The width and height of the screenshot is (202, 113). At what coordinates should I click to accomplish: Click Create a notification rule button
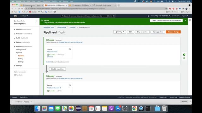click(x=166, y=20)
